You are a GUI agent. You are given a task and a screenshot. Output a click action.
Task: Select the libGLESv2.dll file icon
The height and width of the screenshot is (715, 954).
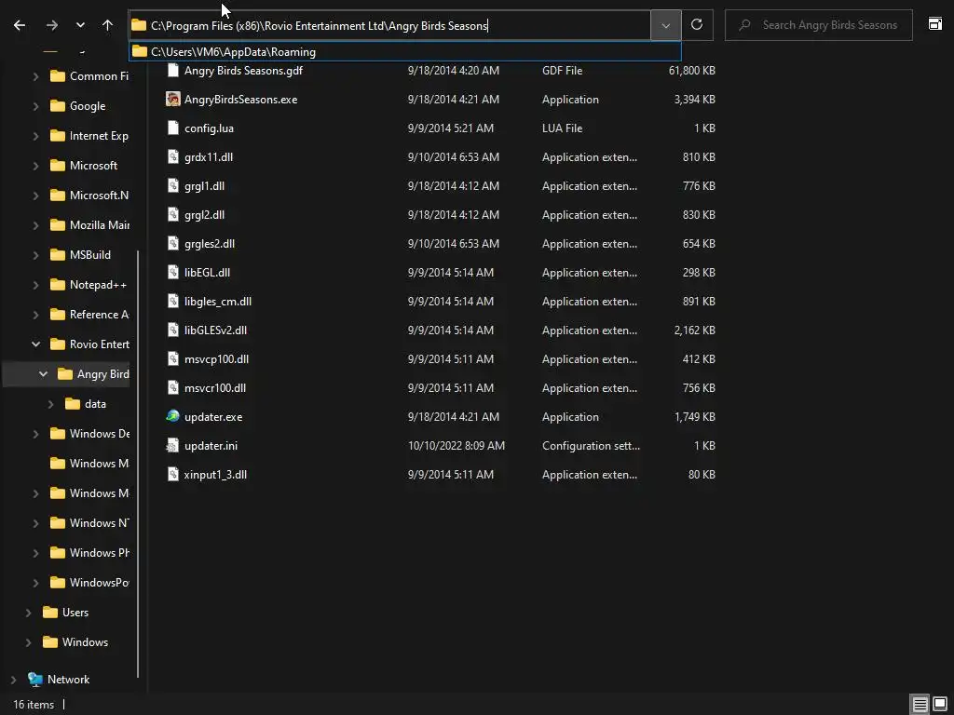172,331
